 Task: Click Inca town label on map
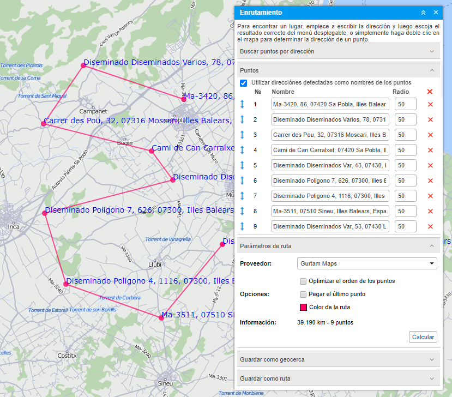(x=14, y=227)
